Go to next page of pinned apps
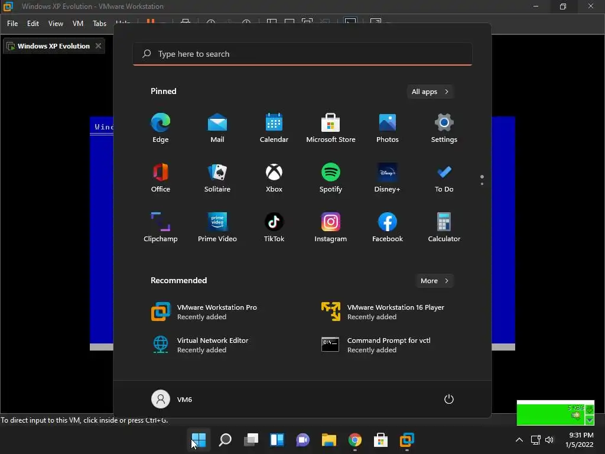Image resolution: width=605 pixels, height=454 pixels. tap(482, 184)
